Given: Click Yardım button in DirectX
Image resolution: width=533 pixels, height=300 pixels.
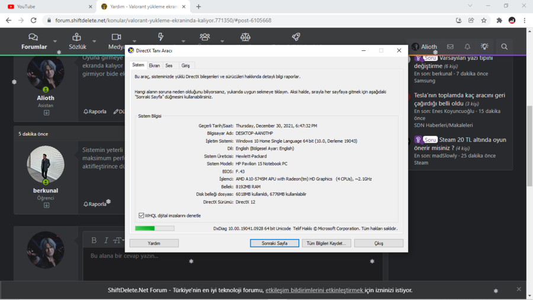Looking at the screenshot, I should click(154, 243).
